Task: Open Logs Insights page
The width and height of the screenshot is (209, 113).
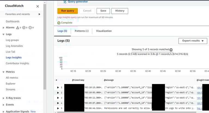Action: point(14,58)
